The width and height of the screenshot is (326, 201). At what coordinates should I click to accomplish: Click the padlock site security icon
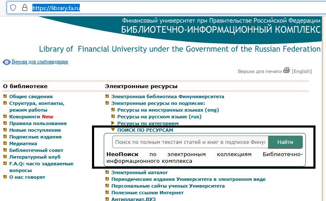coord(24,8)
